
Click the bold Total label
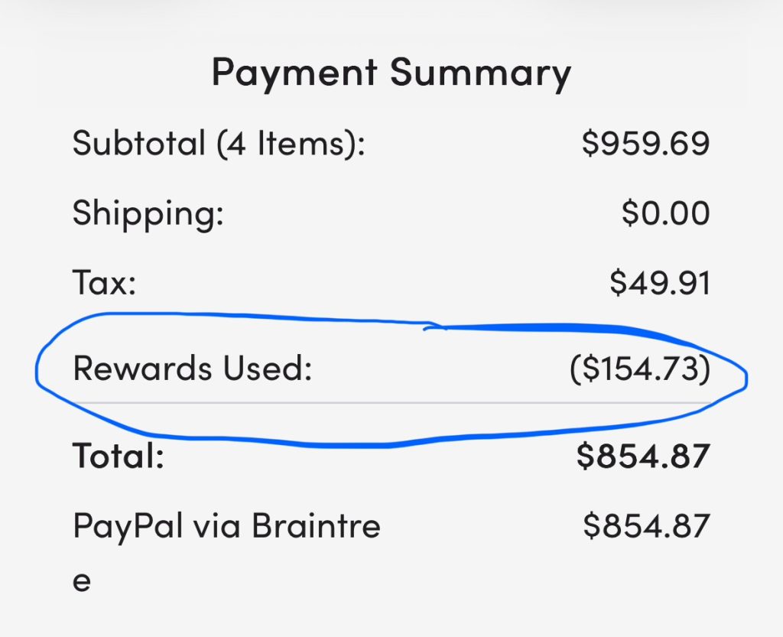pos(118,457)
